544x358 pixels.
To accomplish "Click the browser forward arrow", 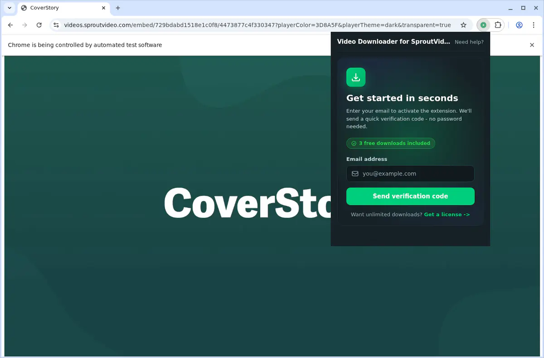I will click(x=24, y=25).
